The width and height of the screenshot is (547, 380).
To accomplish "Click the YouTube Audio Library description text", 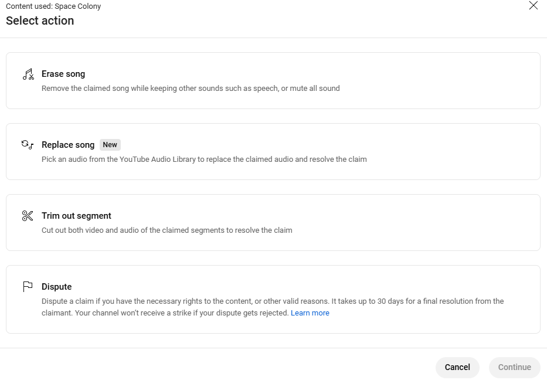I will (204, 160).
